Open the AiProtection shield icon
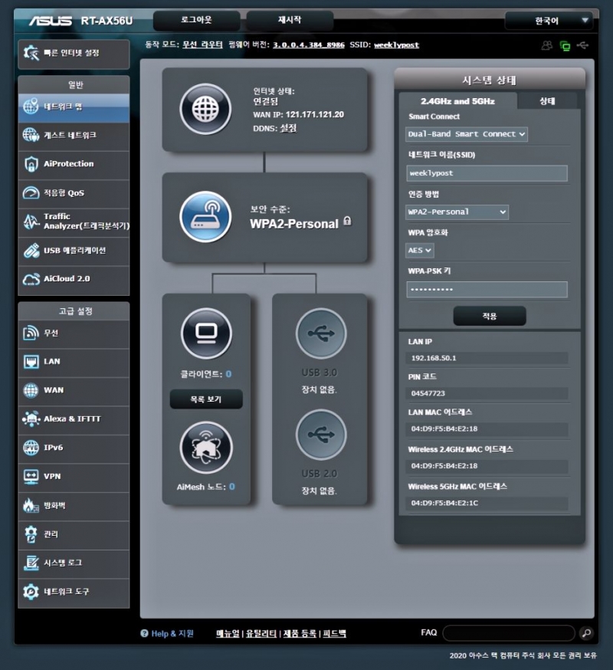Viewport: 613px width, 670px height. pos(31,164)
